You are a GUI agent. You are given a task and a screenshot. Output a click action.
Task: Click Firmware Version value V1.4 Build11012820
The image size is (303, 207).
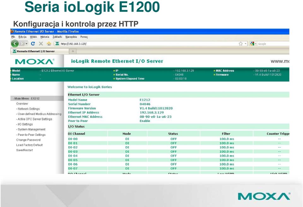(x=156, y=108)
